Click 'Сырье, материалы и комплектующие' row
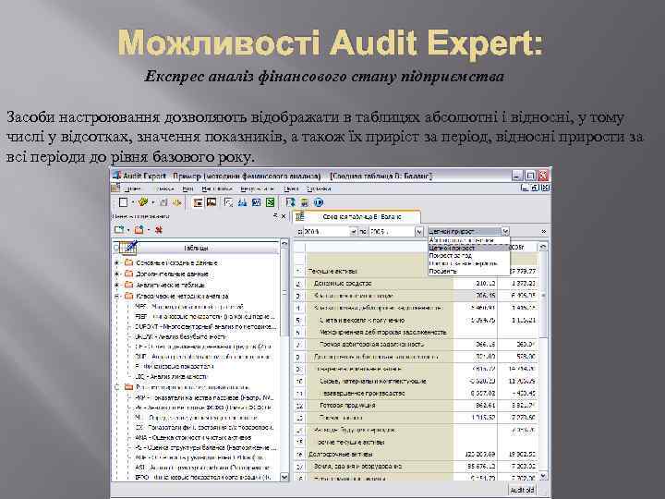Screen dimensions: 665x499 tap(373, 381)
